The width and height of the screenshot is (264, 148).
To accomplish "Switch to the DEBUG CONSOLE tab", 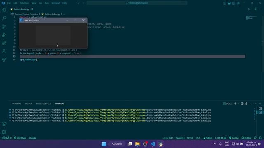I will [x=43, y=104].
